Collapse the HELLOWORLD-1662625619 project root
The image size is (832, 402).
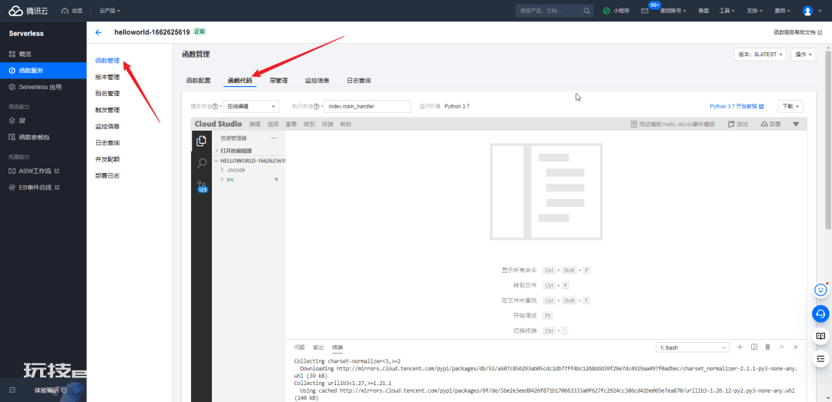249,161
